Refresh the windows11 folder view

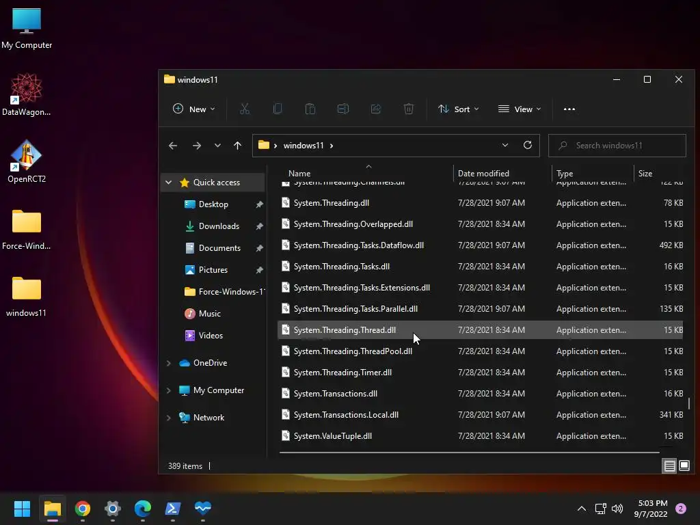click(528, 145)
